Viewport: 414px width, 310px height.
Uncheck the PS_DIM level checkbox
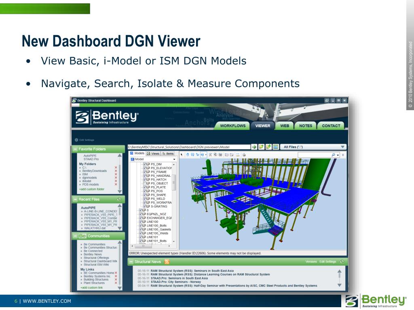[145, 164]
